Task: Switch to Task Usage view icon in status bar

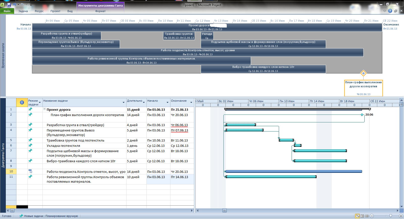Action: tap(362, 216)
